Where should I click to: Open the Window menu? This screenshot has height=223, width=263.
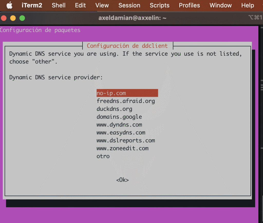point(221,5)
